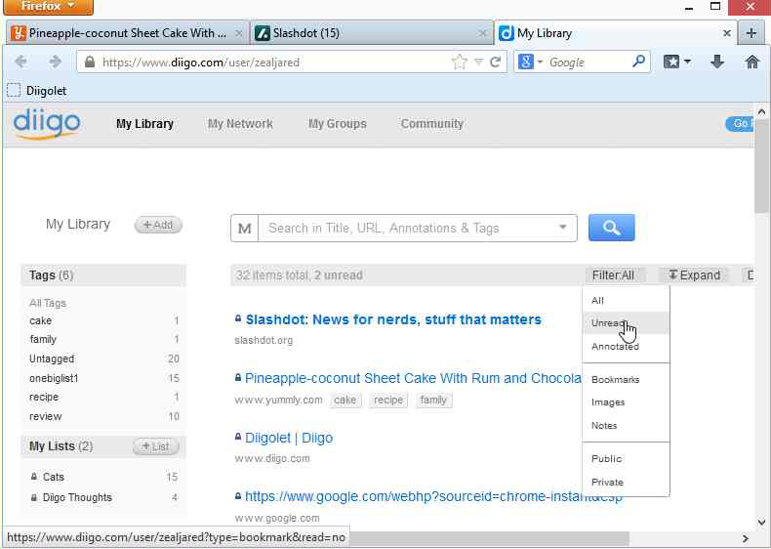The height and width of the screenshot is (549, 771).
Task: Click the cake tag under the yummly bookmark
Action: tap(345, 400)
